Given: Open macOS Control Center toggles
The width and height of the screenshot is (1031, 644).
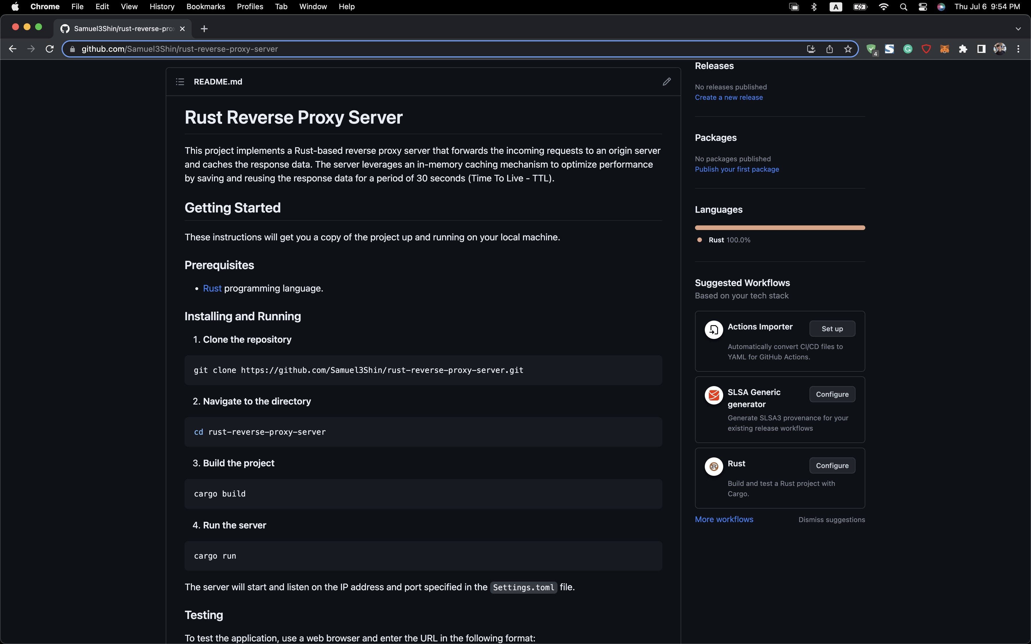Looking at the screenshot, I should pos(923,7).
